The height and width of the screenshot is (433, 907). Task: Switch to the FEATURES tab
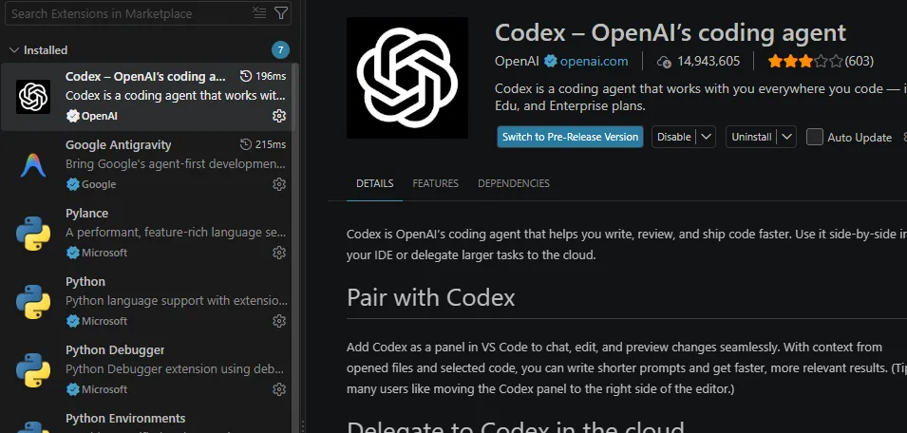point(436,183)
